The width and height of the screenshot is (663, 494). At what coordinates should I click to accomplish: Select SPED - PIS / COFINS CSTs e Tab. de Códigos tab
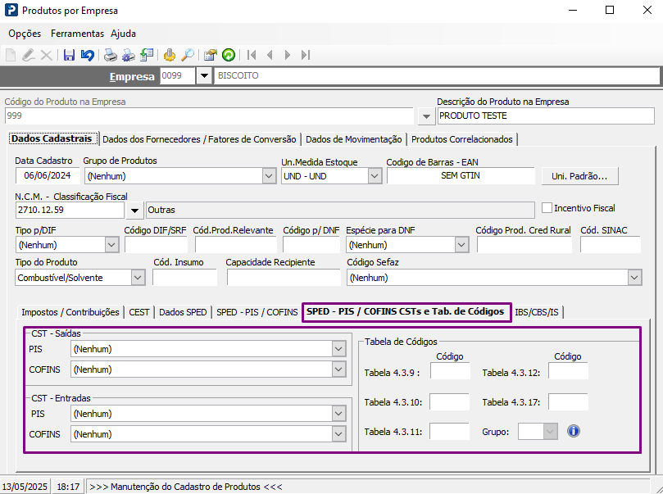pos(406,311)
